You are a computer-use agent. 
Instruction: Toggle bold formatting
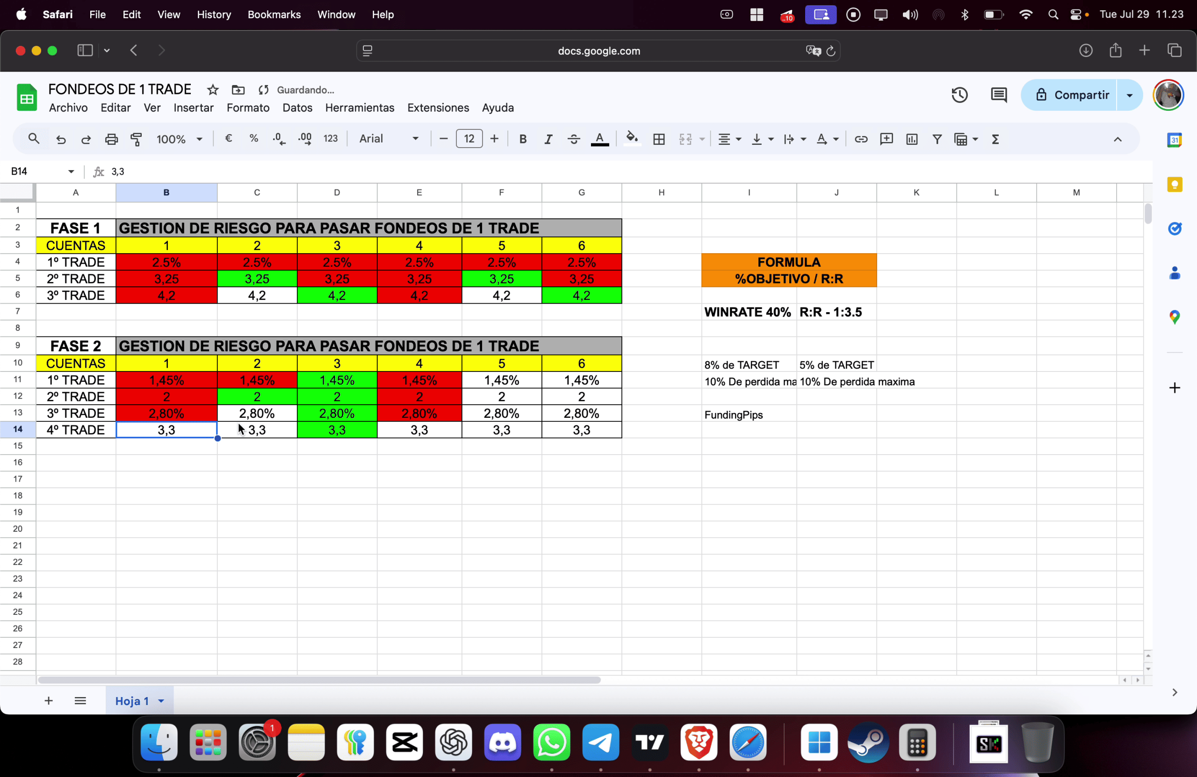click(x=523, y=139)
